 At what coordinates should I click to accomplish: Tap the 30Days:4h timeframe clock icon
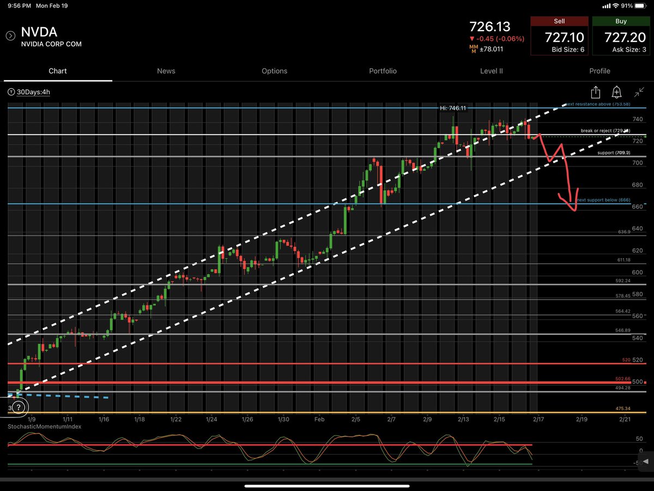click(11, 92)
